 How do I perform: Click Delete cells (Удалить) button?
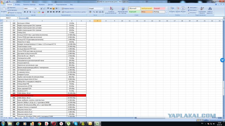pos(178,10)
